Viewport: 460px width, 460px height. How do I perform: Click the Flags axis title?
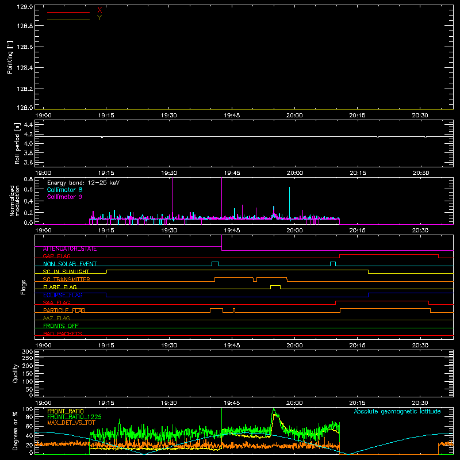click(x=24, y=287)
